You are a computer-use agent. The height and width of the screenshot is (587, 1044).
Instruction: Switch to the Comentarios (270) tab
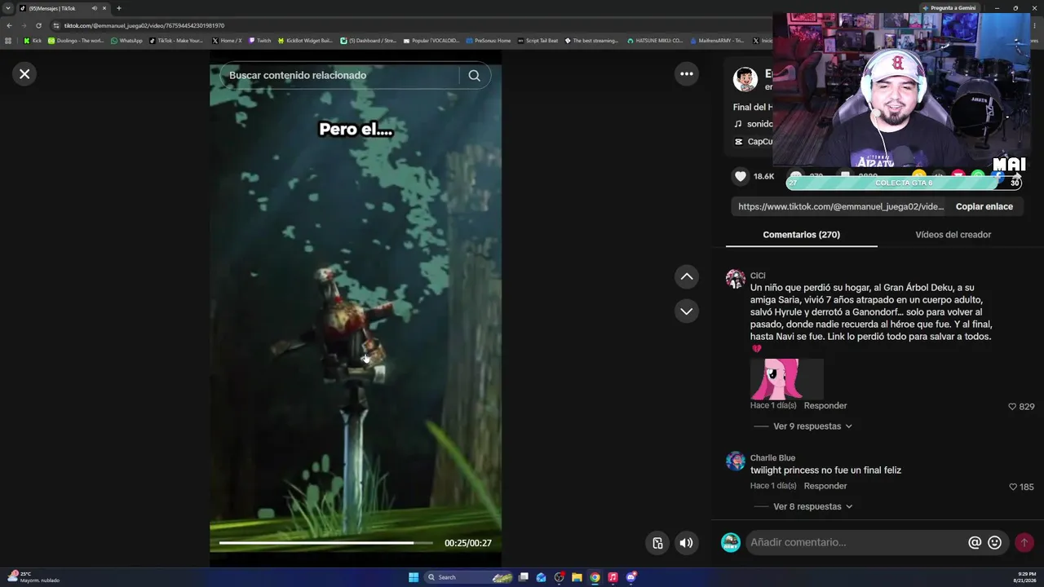[x=801, y=235]
